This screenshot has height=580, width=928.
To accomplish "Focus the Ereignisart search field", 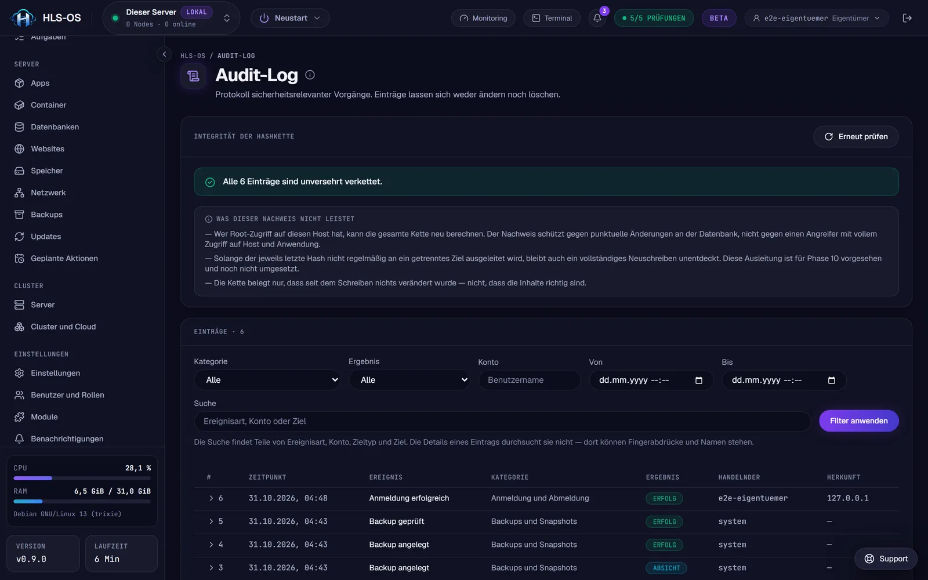I will [502, 421].
